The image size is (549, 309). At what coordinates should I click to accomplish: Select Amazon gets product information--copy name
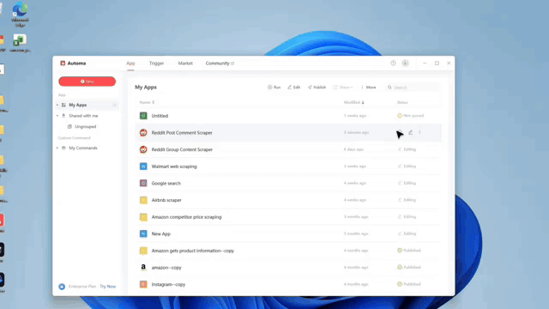[x=192, y=251]
